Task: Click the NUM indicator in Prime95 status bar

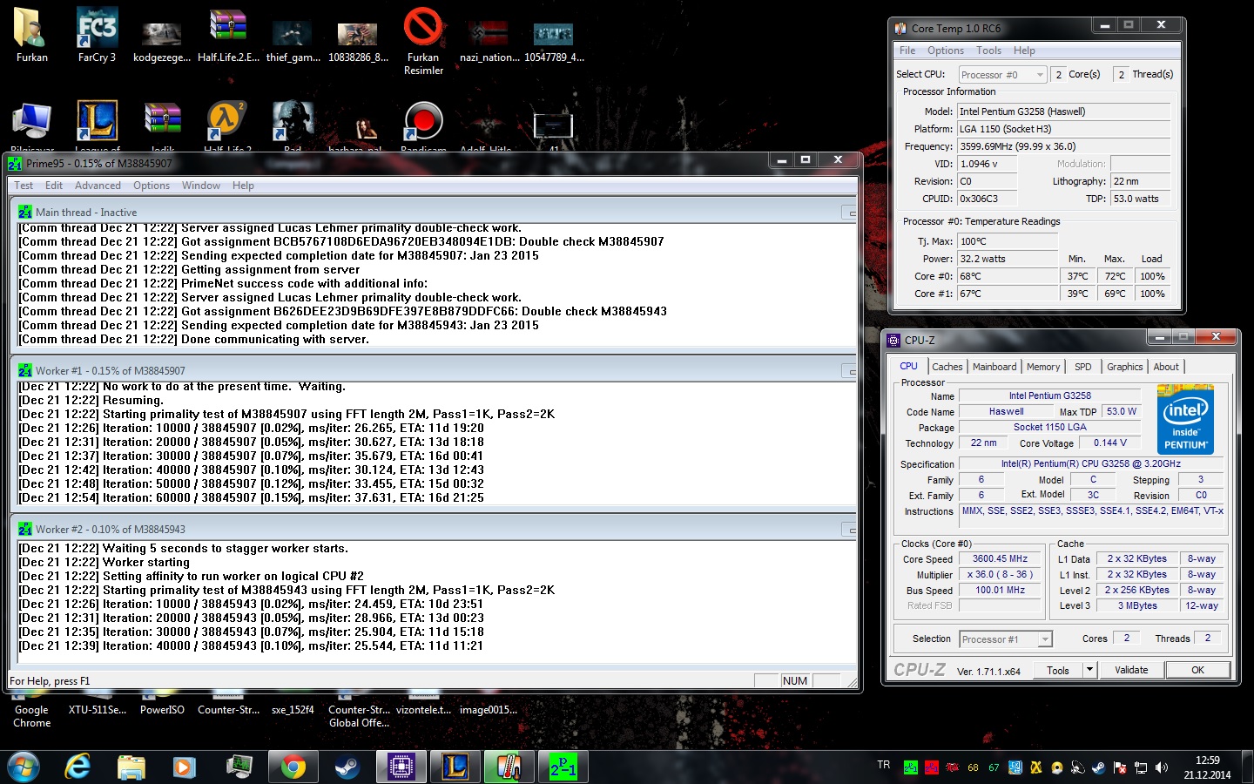Action: coord(795,681)
